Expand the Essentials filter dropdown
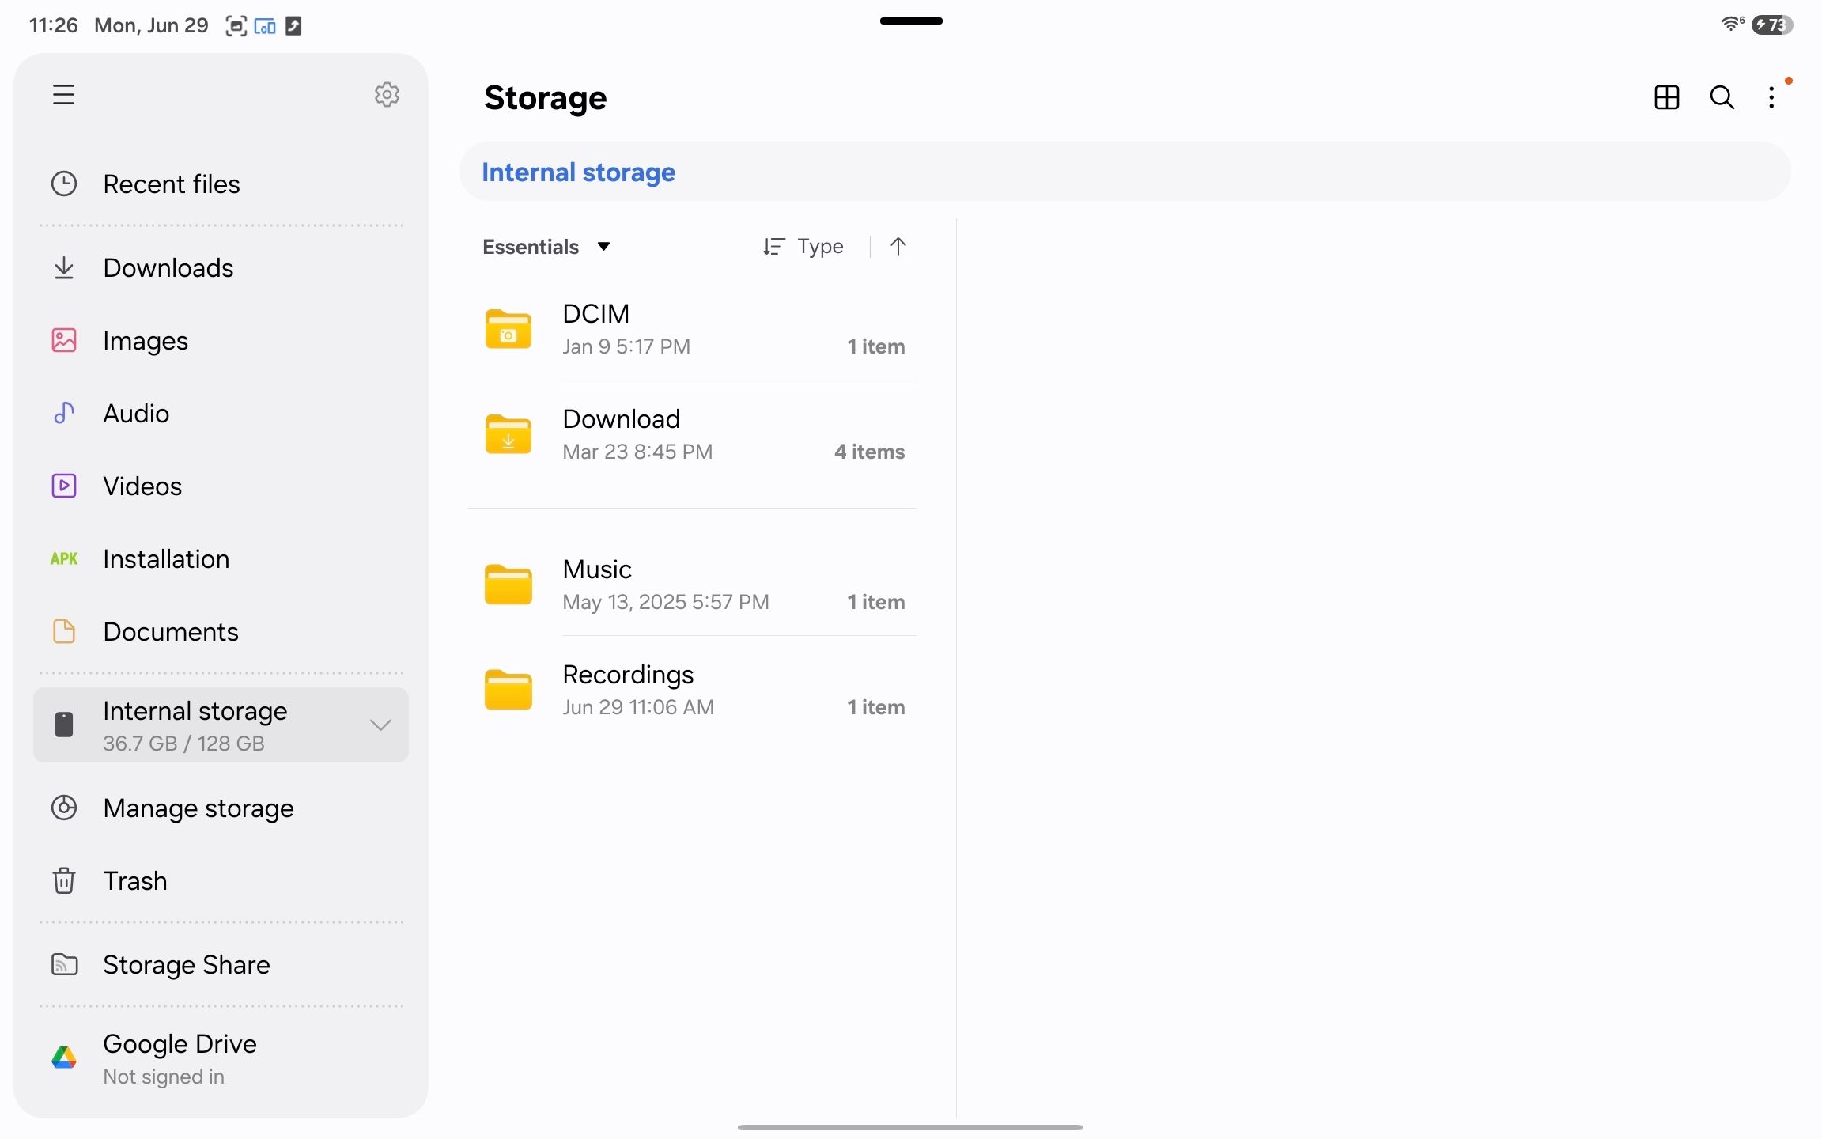This screenshot has width=1822, height=1139. tap(546, 247)
